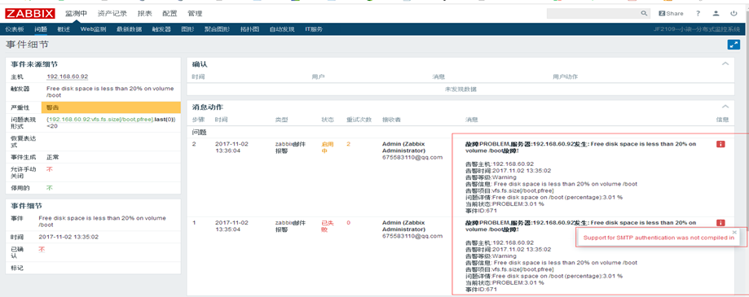The width and height of the screenshot is (749, 297).
Task: Click 允许手动关闭 value 不
Action: point(49,169)
